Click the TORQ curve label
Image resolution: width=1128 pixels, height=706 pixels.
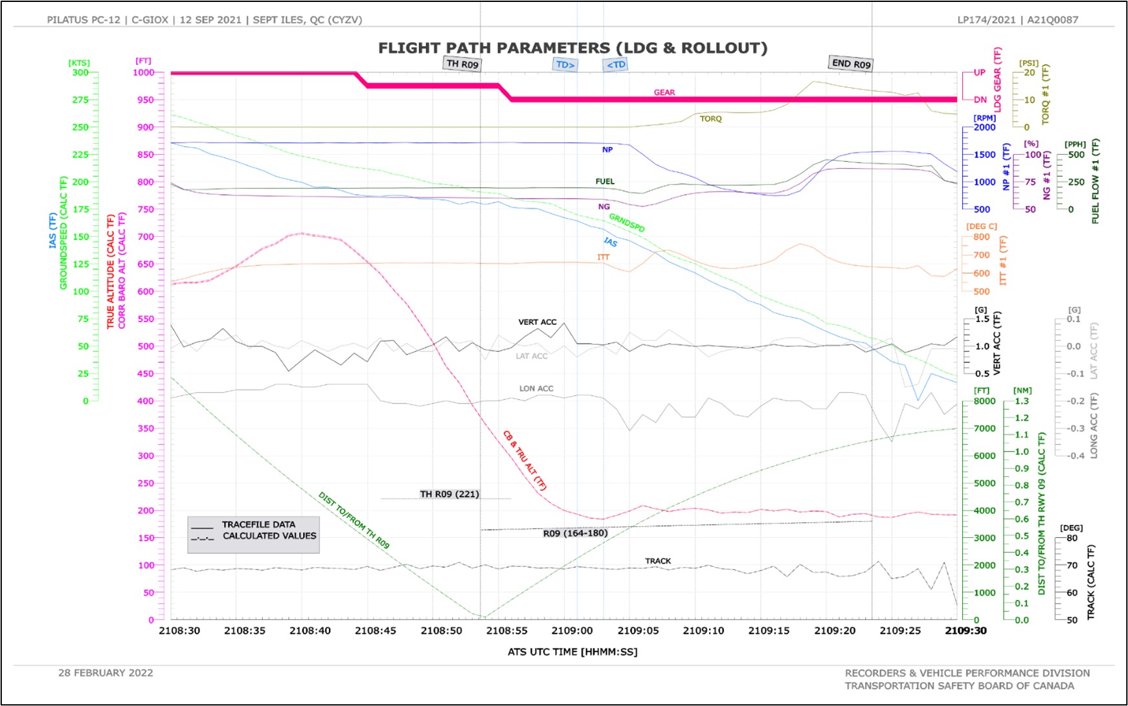pyautogui.click(x=710, y=119)
